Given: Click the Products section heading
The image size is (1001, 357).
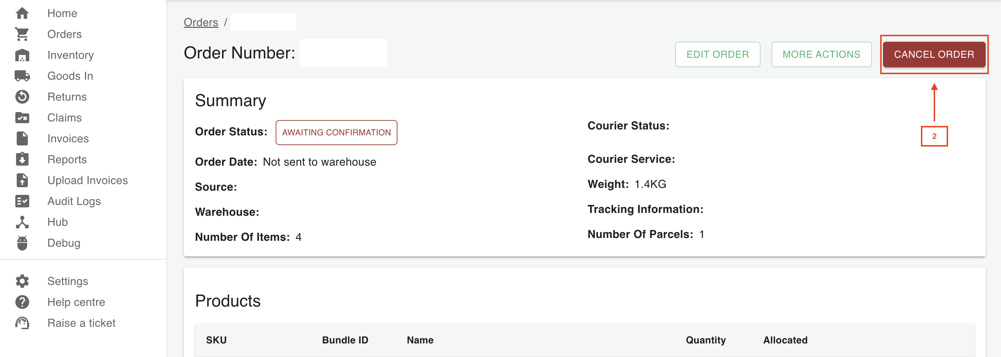Looking at the screenshot, I should (228, 301).
